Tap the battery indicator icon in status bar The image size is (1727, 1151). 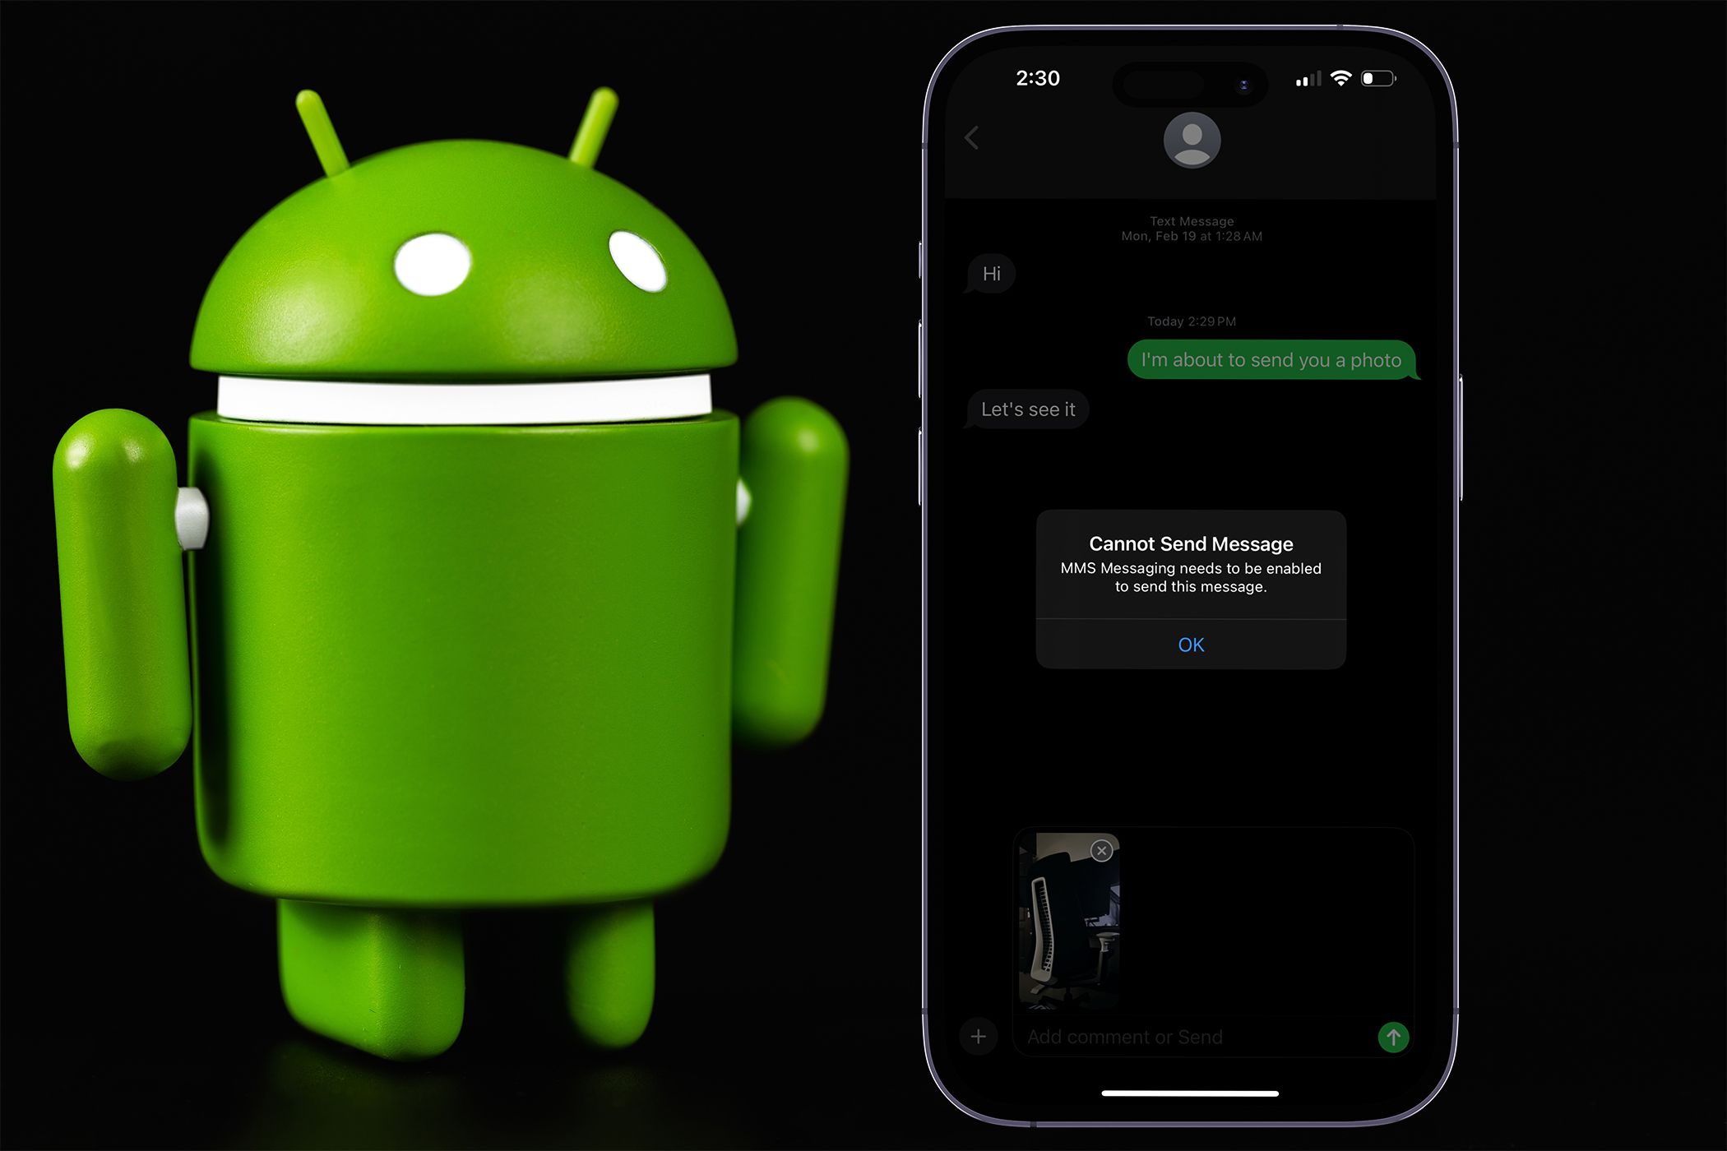click(1401, 78)
